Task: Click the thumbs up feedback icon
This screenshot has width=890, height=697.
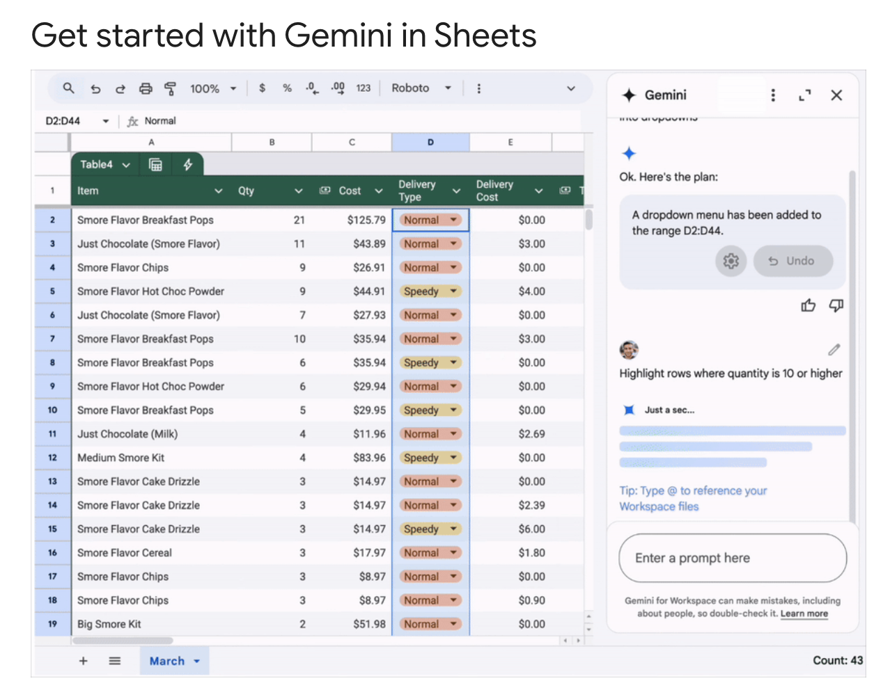Action: click(808, 305)
